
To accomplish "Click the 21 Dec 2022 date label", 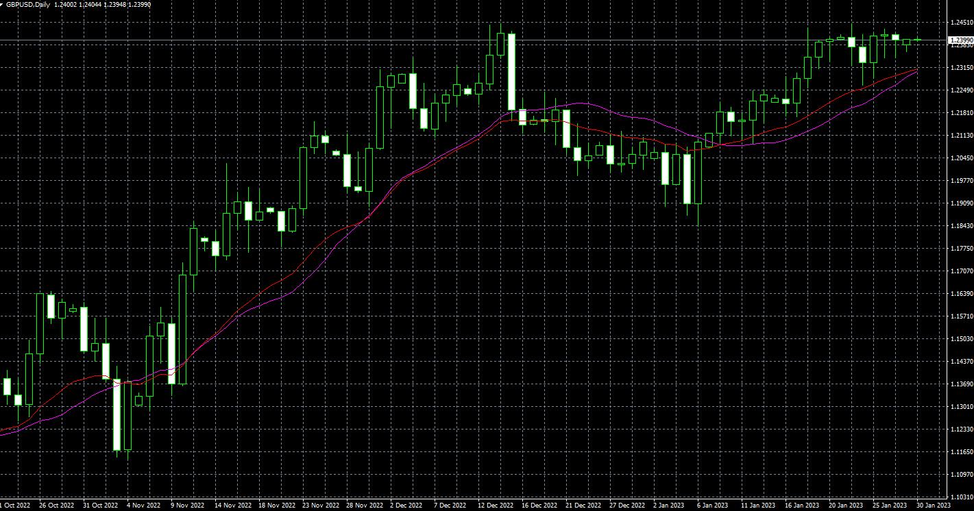I will [x=583, y=506].
